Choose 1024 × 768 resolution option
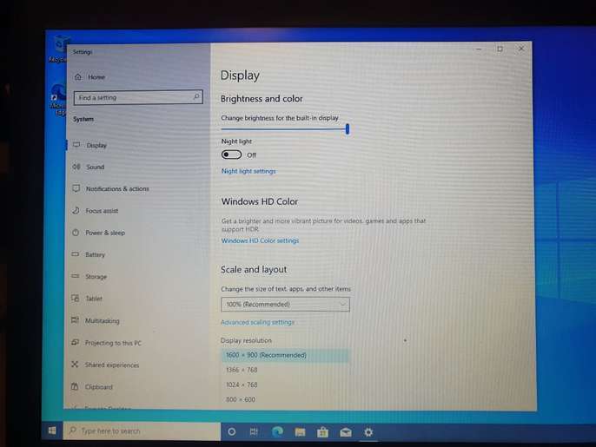596x447 pixels. pyautogui.click(x=242, y=385)
